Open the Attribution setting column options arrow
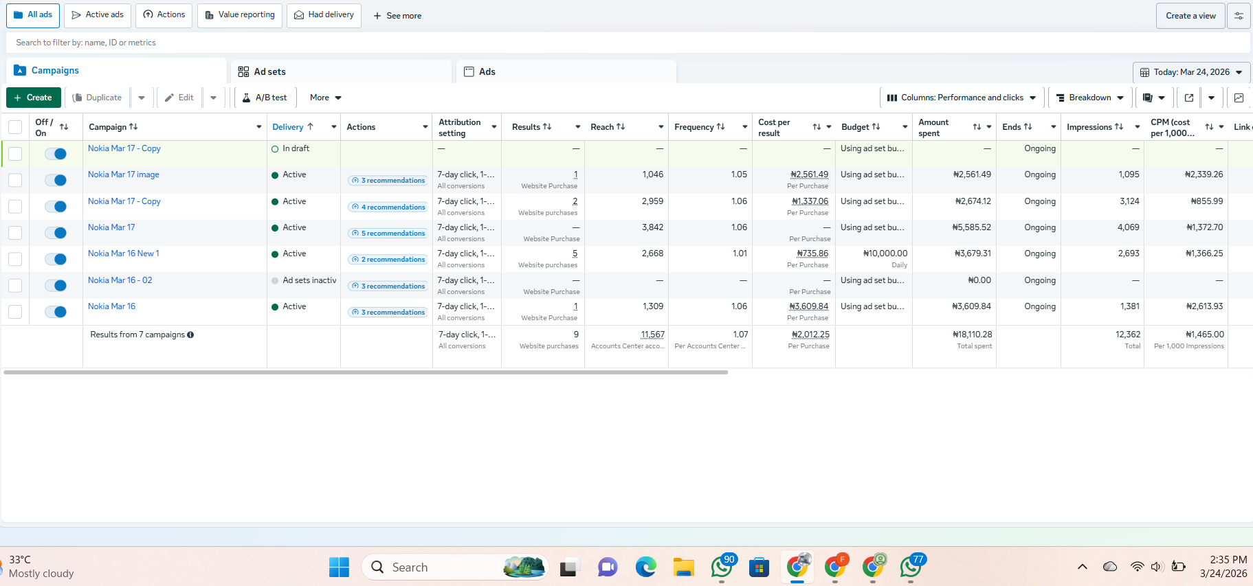The width and height of the screenshot is (1253, 586). 494,127
